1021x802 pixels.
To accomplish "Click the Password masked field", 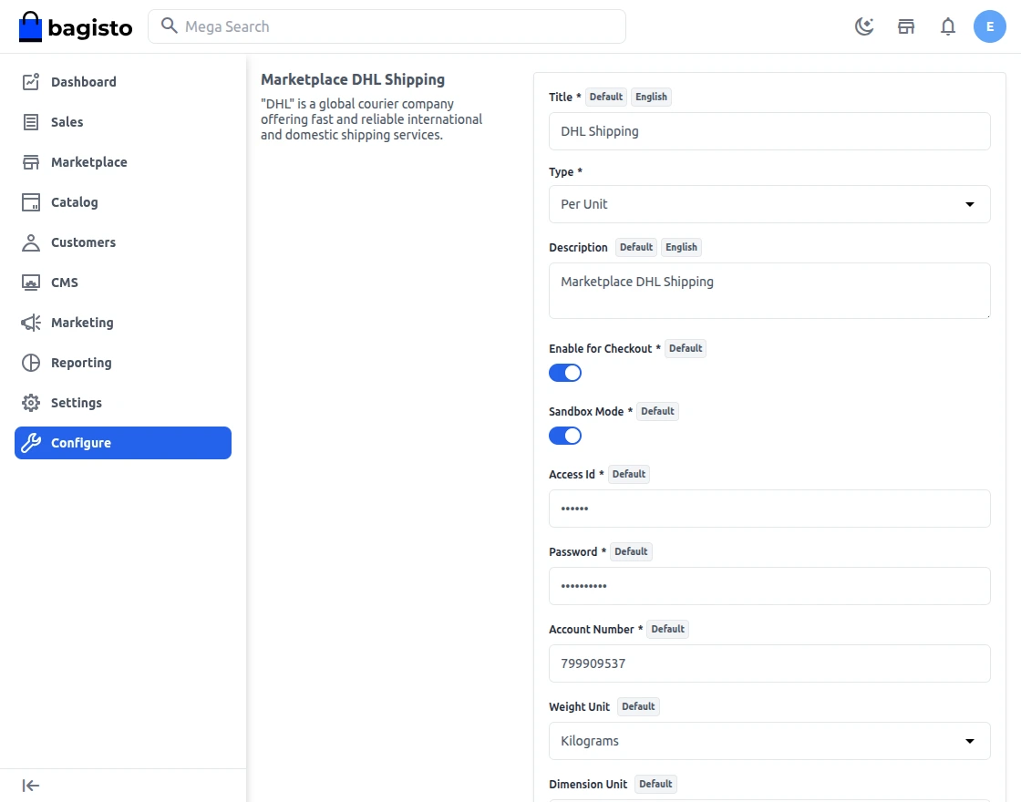I will click(x=769, y=586).
